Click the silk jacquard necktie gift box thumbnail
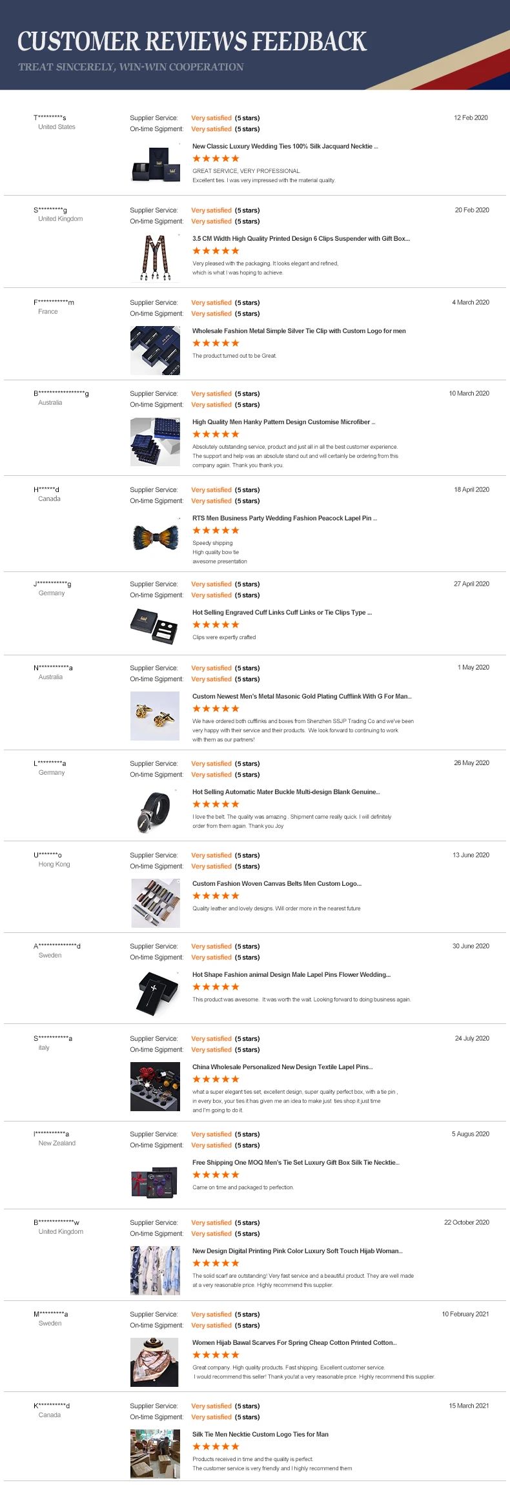Screen dimensions: 510x1485 tap(155, 166)
